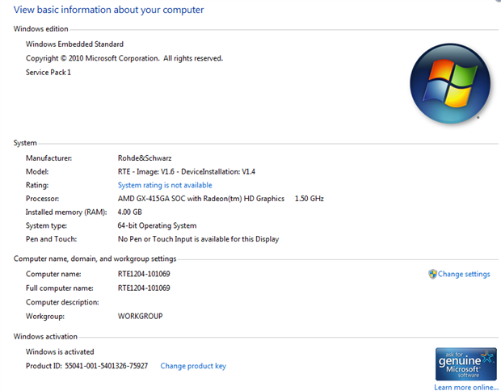Select the Product ID 55041-001-5401326-75927

point(86,366)
